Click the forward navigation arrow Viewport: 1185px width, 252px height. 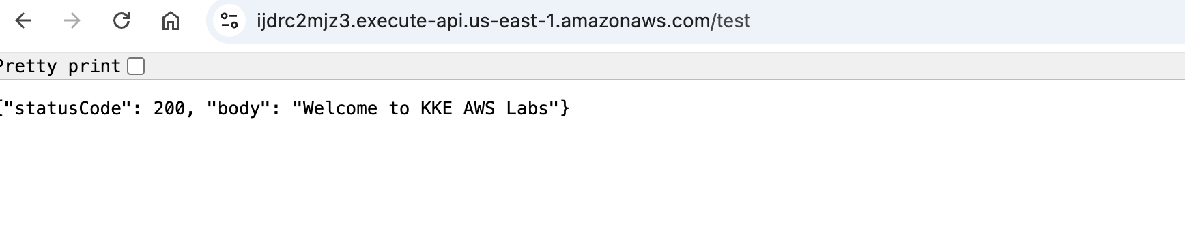(x=72, y=21)
